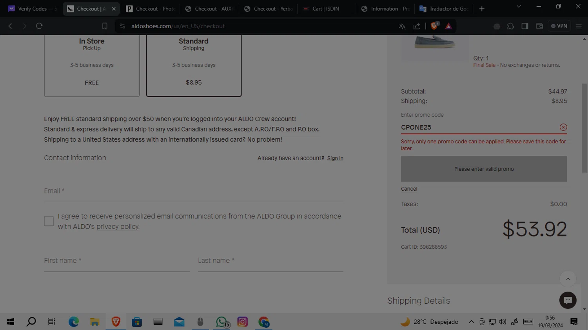Select Standard Shipping option

click(x=194, y=65)
